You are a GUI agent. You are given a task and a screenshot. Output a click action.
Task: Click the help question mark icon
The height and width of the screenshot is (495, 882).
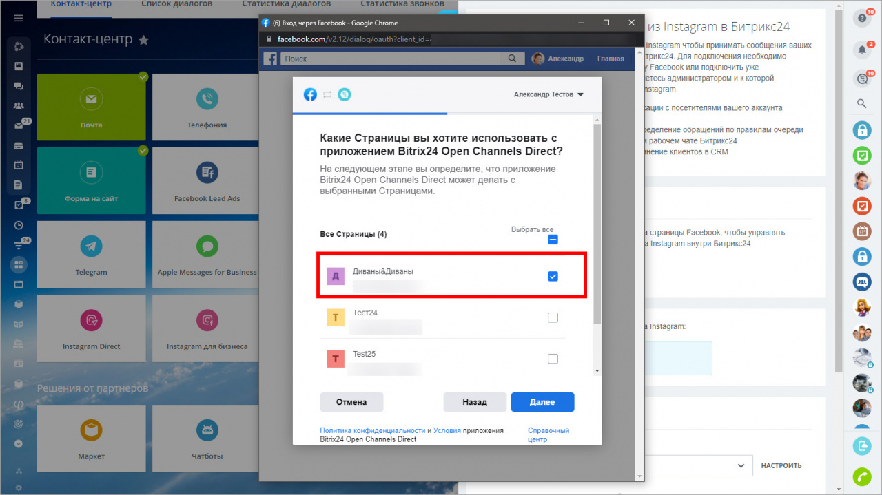862,19
